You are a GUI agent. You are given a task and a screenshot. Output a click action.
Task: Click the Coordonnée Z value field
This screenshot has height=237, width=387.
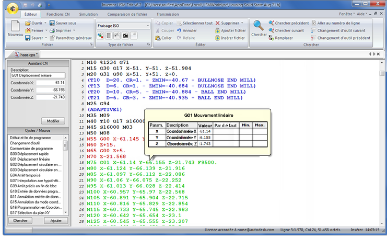click(51, 97)
